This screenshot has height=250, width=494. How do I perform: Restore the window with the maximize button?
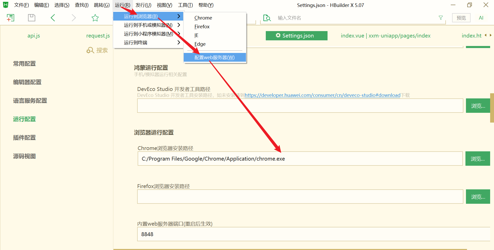(x=470, y=5)
